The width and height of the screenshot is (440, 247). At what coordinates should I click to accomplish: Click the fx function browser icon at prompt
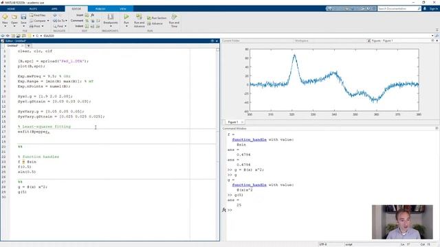[x=224, y=210]
